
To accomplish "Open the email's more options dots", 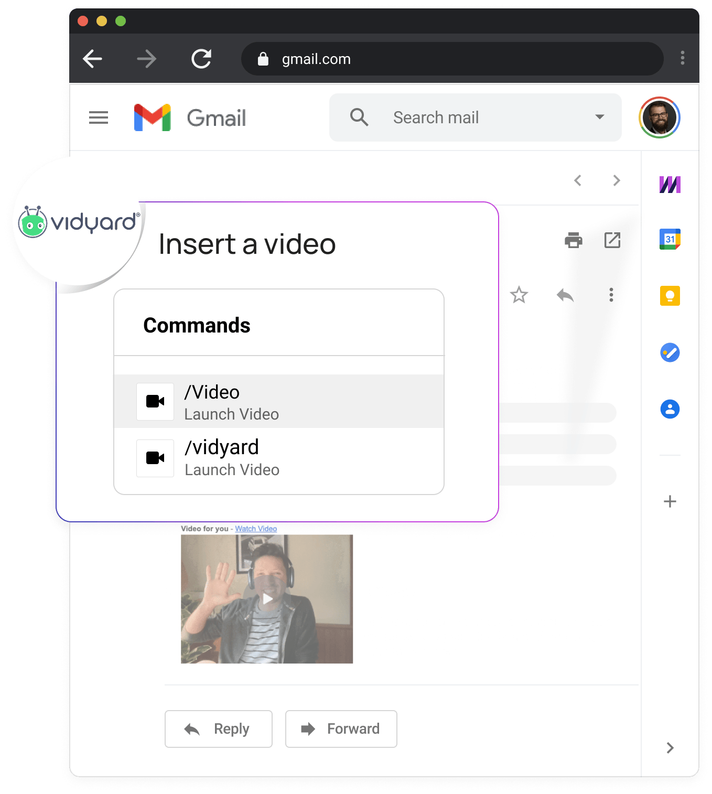I will point(611,295).
